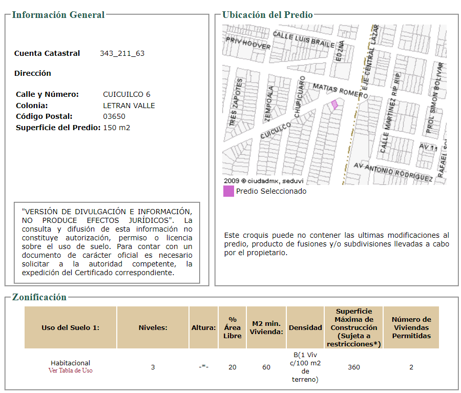461x393 pixels.
Task: Select the cadastral account number 343_211_63
Action: click(x=122, y=53)
